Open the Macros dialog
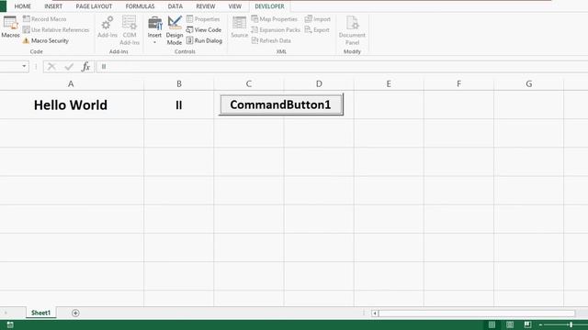The height and width of the screenshot is (330, 588). tap(10, 27)
